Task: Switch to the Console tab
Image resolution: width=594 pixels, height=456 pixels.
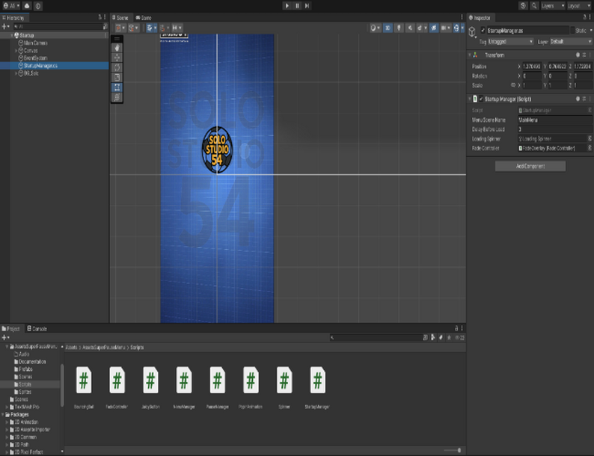Action: (x=37, y=328)
